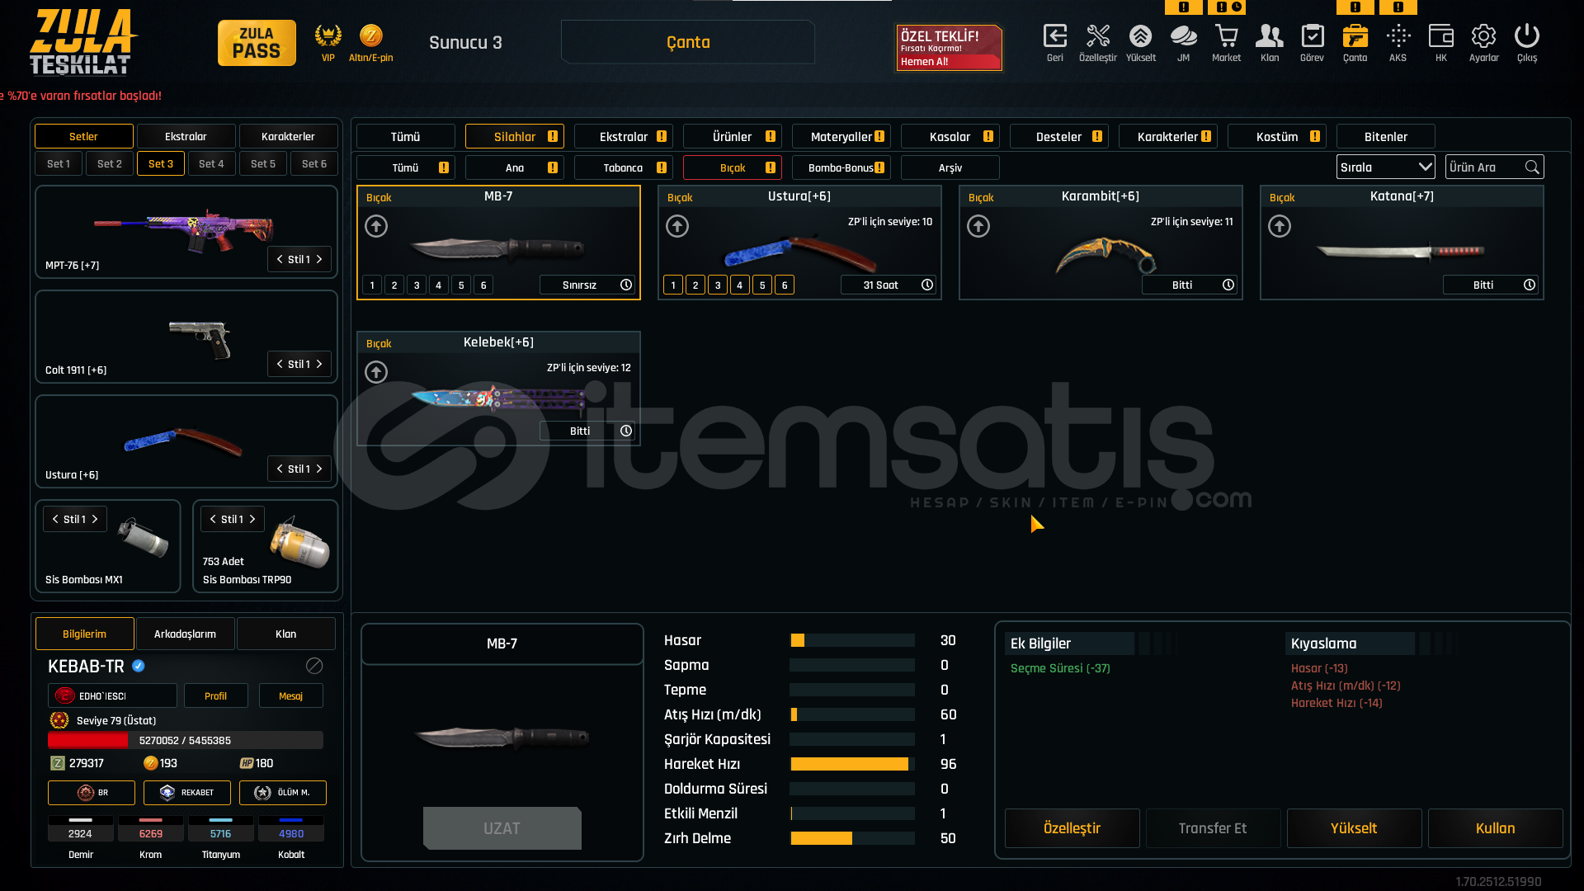Screen dimensions: 1584x891
Task: Next style arrow for Sis Bombası TRP90
Action: pos(252,519)
